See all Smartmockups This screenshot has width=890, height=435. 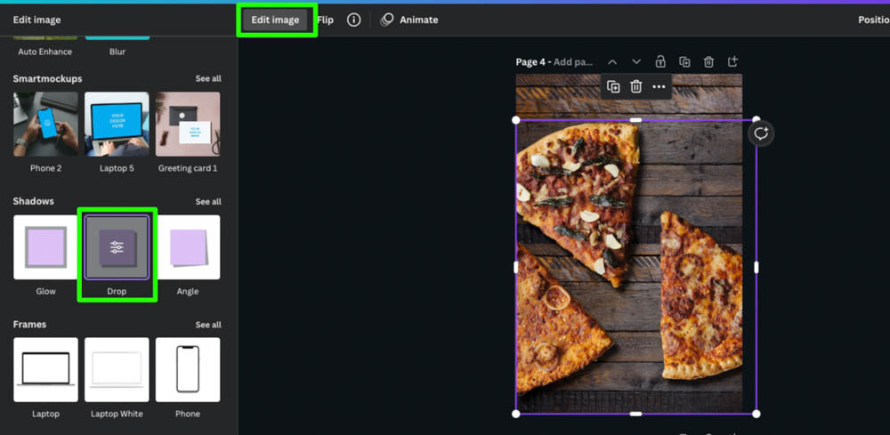coord(208,79)
